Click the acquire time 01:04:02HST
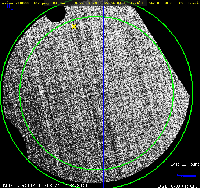This screenshot has height=188, width=200. [75, 185]
